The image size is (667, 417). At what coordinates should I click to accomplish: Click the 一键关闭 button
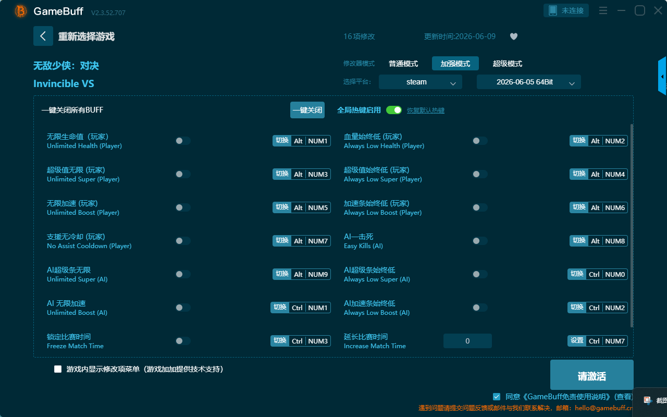pyautogui.click(x=307, y=110)
